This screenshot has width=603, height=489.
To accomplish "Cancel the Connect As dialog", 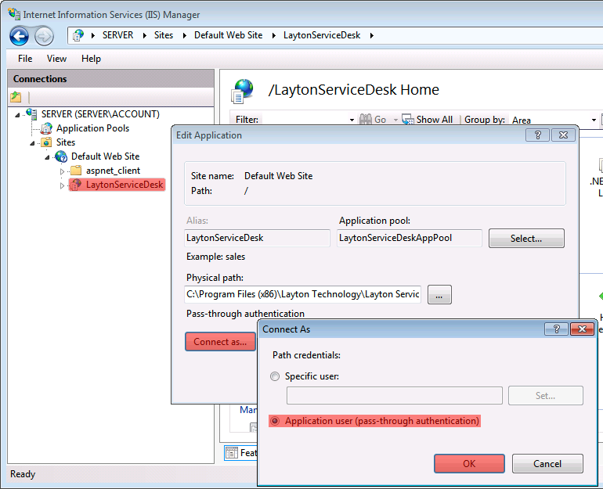I will [547, 464].
